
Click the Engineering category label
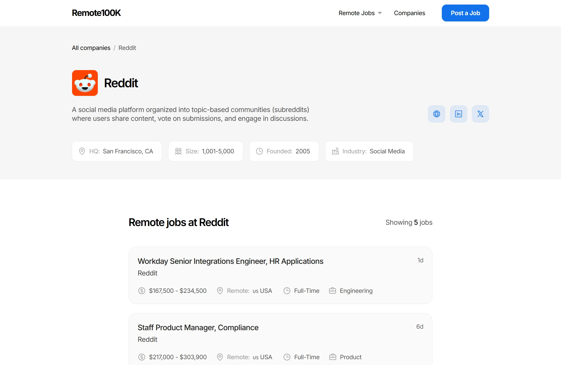(x=356, y=291)
